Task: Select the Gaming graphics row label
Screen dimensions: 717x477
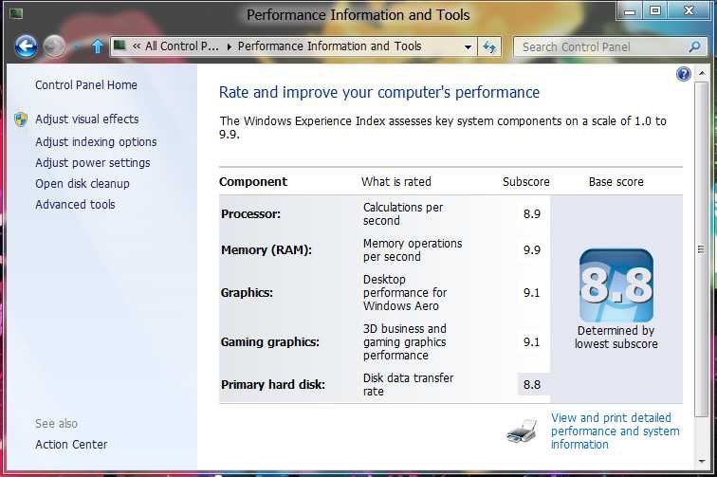Action: tap(269, 342)
